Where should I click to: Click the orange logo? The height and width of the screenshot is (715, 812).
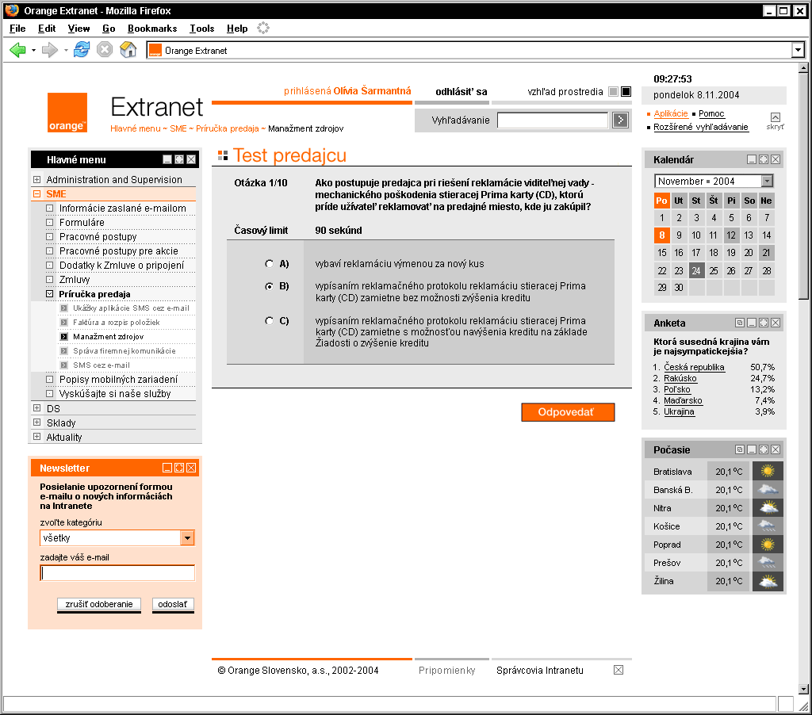[x=67, y=113]
